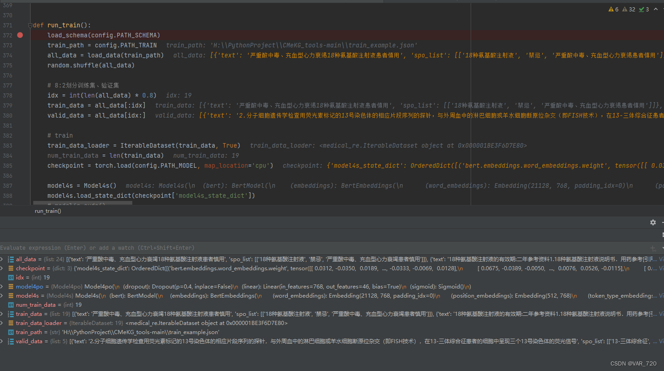Select the train_path variable row

click(x=332, y=332)
